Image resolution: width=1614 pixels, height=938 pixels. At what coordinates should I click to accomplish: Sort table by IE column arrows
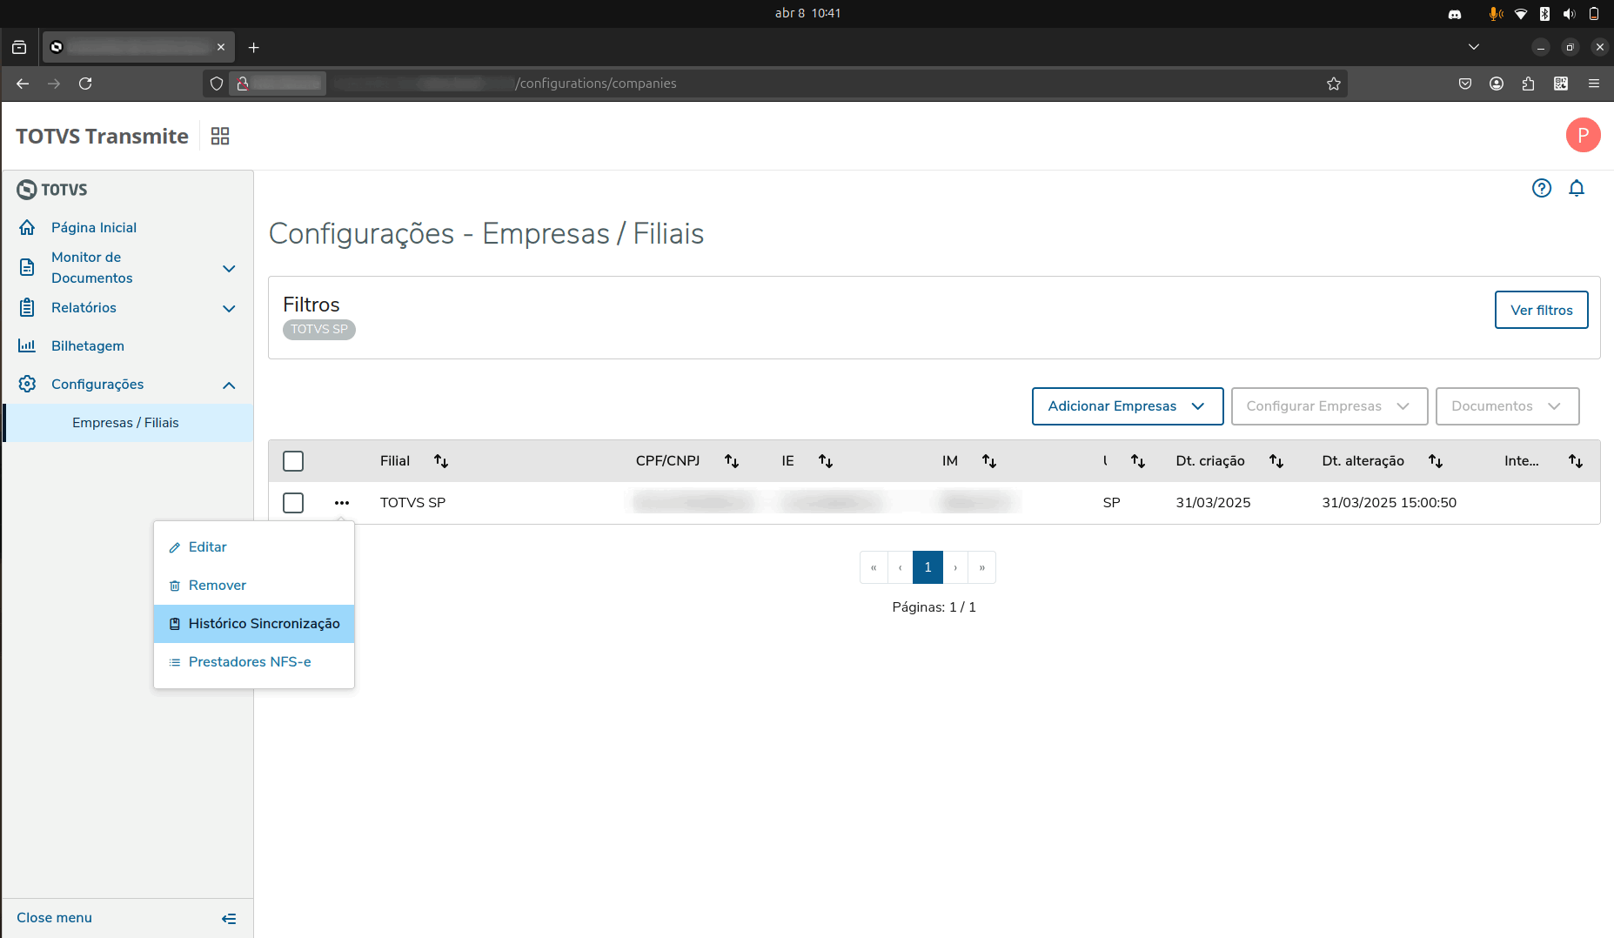point(826,461)
